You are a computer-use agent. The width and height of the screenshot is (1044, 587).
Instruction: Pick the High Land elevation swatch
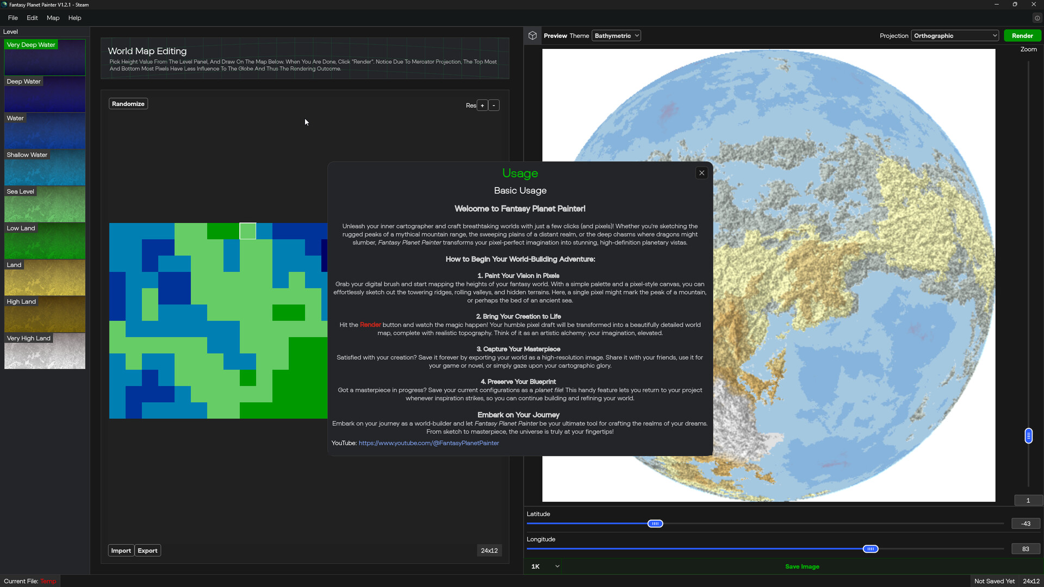pos(45,314)
